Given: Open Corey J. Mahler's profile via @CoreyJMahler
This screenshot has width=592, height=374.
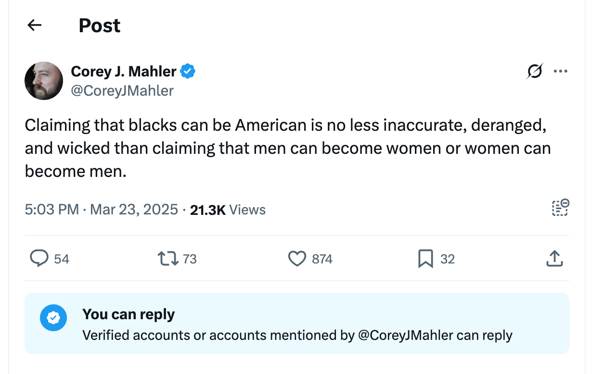Looking at the screenshot, I should tap(122, 91).
